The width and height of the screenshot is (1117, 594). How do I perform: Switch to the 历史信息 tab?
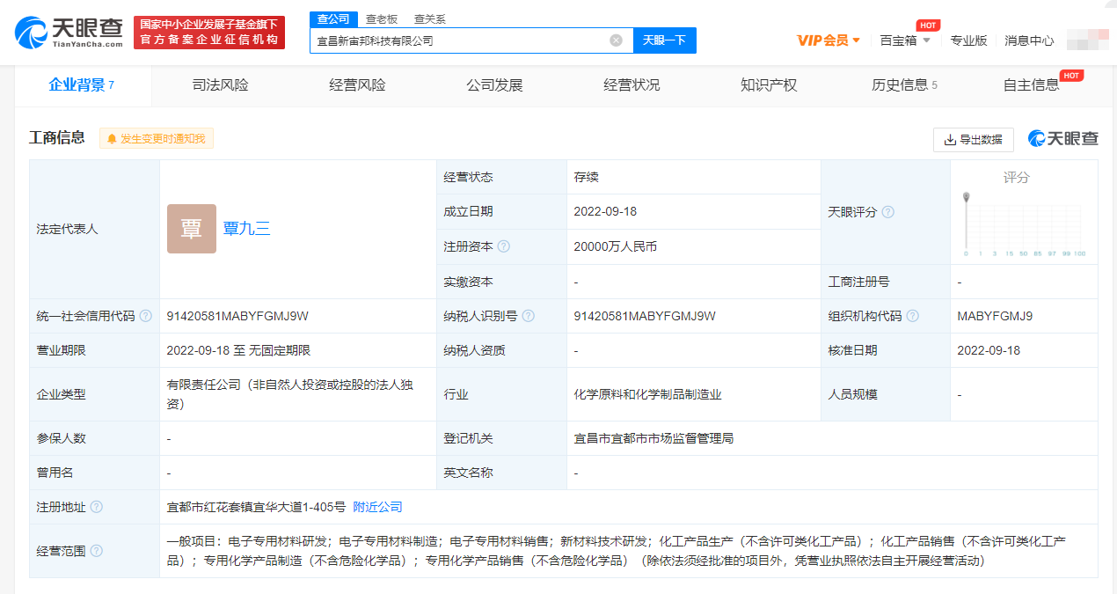905,85
